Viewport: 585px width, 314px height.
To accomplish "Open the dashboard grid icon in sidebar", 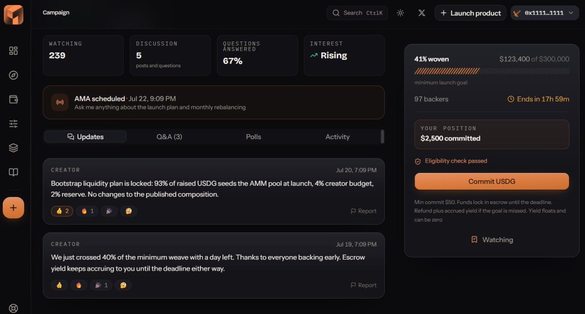I will [x=14, y=51].
